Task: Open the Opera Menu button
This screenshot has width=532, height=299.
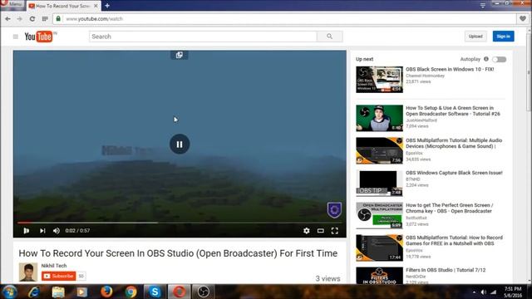Action: [x=12, y=5]
